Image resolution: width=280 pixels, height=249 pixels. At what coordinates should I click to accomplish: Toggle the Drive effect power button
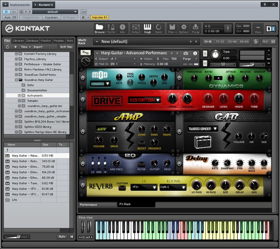coord(83,100)
